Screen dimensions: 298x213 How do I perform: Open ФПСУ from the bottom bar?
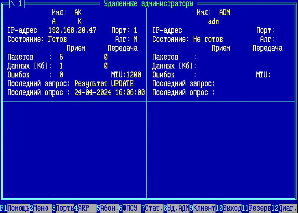tap(130, 208)
